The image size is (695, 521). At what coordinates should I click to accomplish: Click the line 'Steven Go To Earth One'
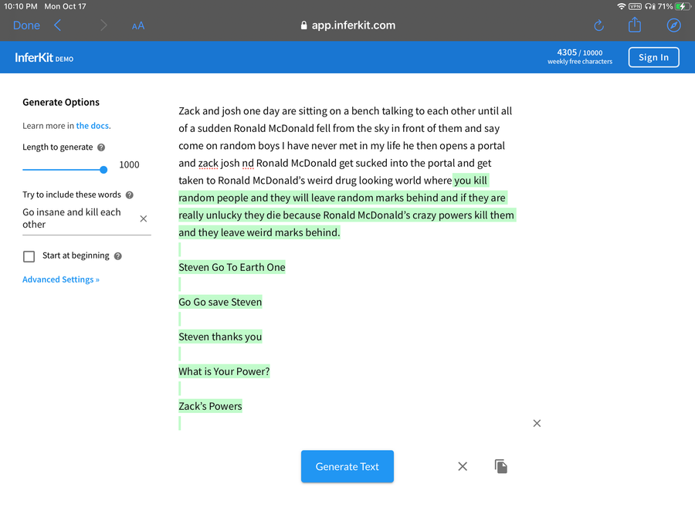click(x=232, y=267)
